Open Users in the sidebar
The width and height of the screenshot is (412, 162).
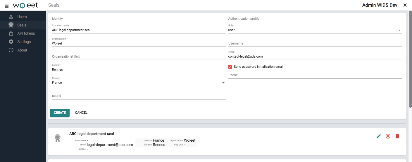tap(22, 17)
